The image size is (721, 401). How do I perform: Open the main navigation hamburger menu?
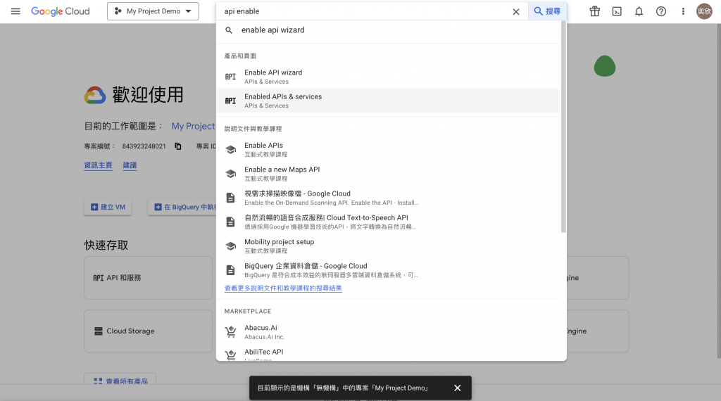(x=15, y=11)
